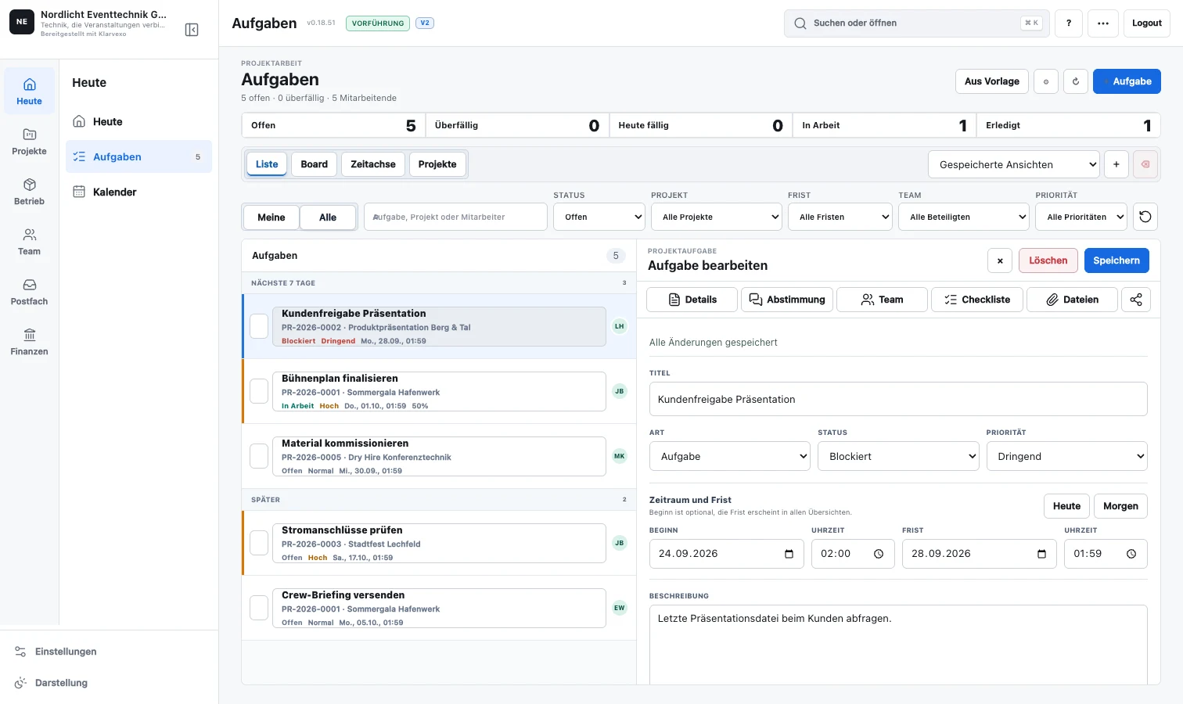Viewport: 1183px width, 704px height.
Task: Open the Status filter dropdown showing Offen
Action: (x=599, y=217)
